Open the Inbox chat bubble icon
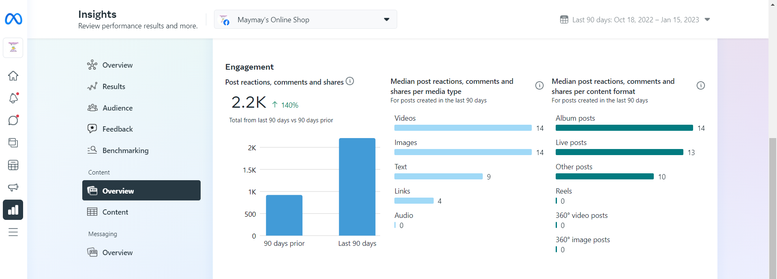777x279 pixels. coord(13,120)
